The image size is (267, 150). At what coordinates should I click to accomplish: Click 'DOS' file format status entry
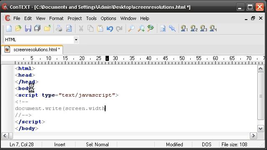tap(207, 145)
